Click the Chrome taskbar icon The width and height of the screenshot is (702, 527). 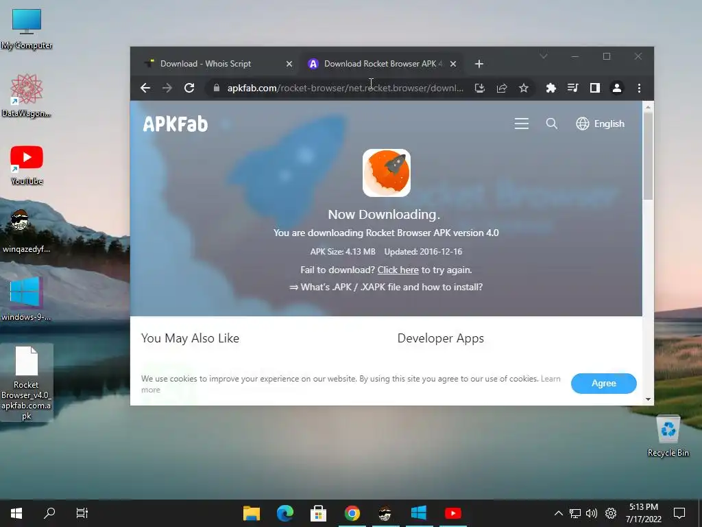(x=352, y=513)
